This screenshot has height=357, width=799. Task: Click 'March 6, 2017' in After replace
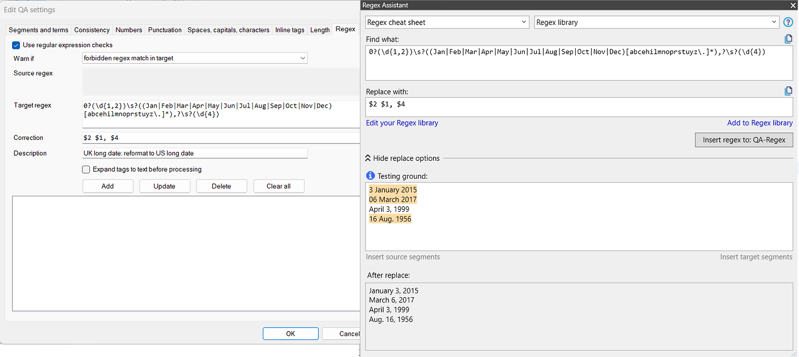pyautogui.click(x=392, y=300)
